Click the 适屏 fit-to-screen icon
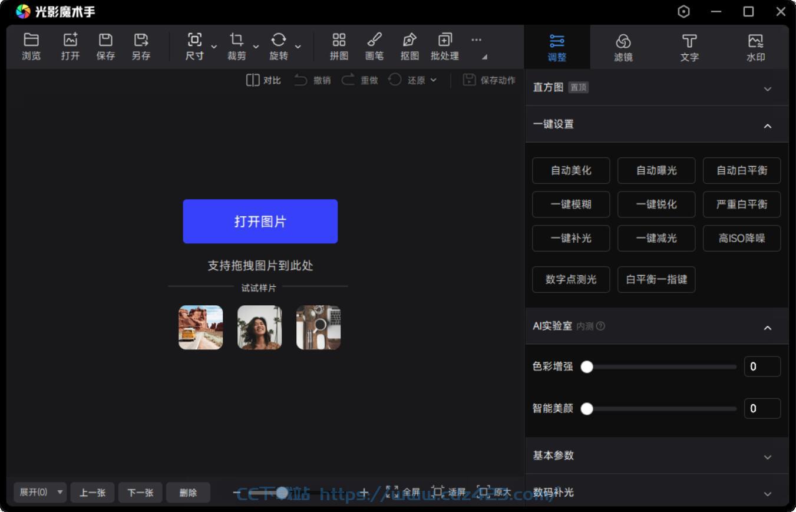This screenshot has height=512, width=796. click(438, 492)
